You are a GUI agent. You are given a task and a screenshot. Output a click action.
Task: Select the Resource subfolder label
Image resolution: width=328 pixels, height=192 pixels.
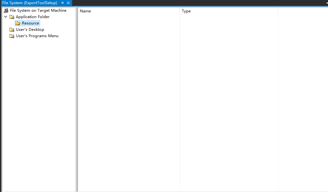coord(31,23)
